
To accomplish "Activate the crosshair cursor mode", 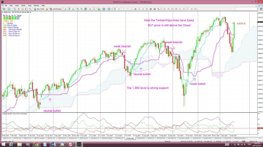I will 119,9.
